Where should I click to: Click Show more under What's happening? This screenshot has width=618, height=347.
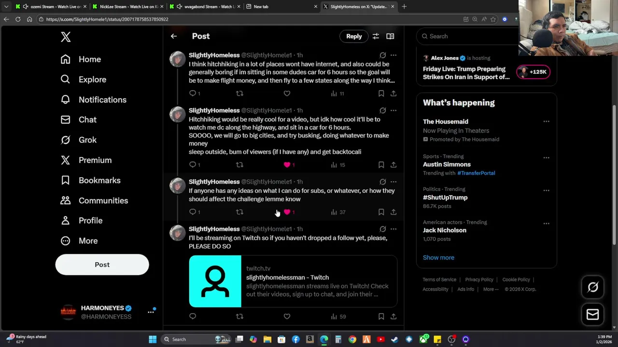438,257
